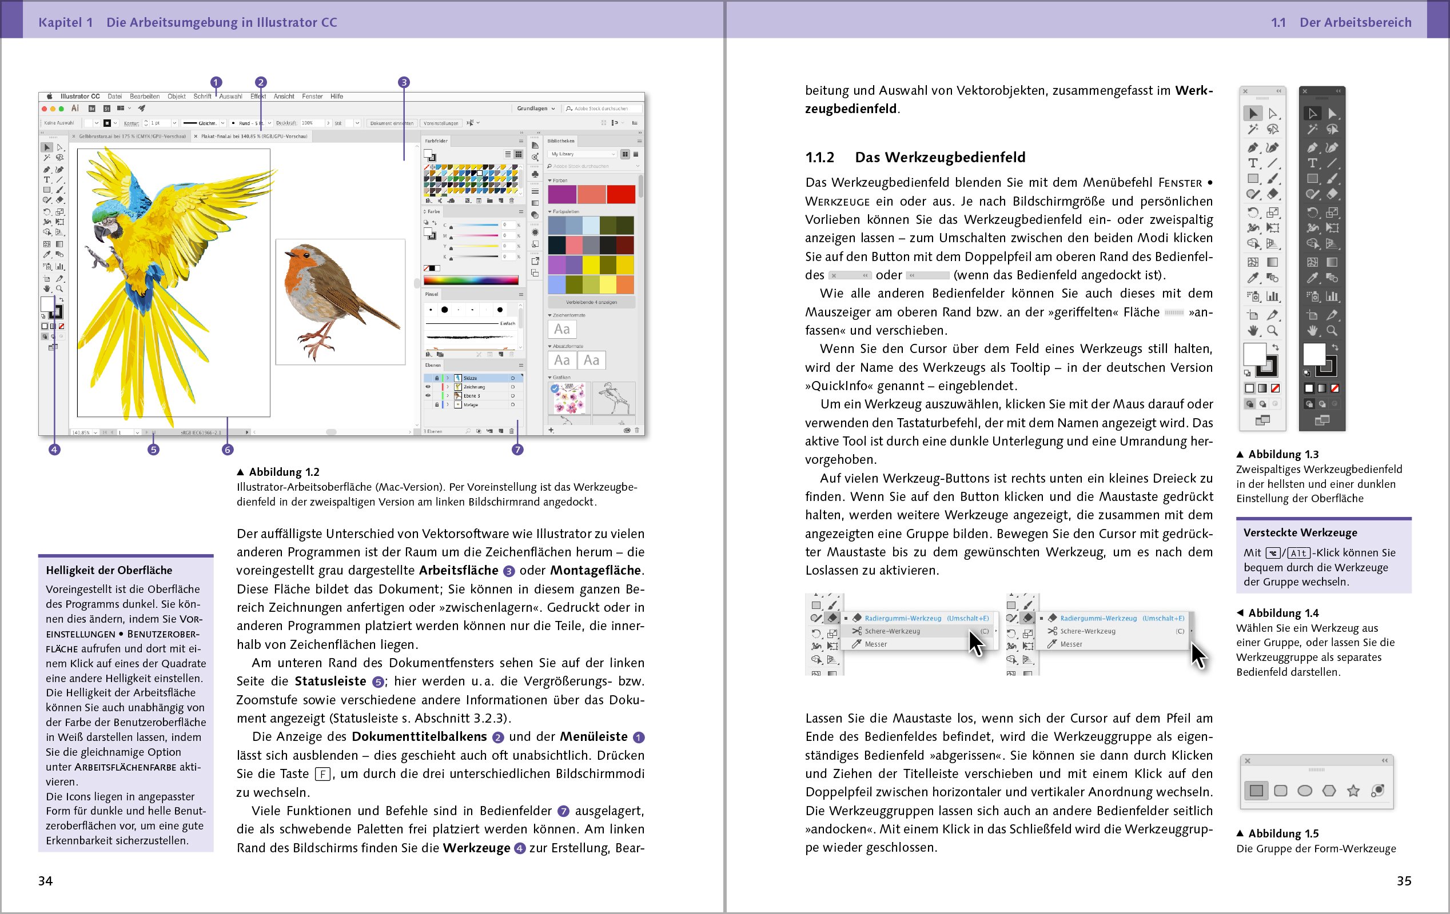Collapse the Farben section in Bibliotheken
This screenshot has width=1450, height=914.
(550, 181)
